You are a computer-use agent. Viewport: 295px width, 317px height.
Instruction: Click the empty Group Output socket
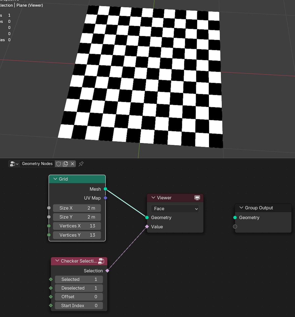pos(235,227)
